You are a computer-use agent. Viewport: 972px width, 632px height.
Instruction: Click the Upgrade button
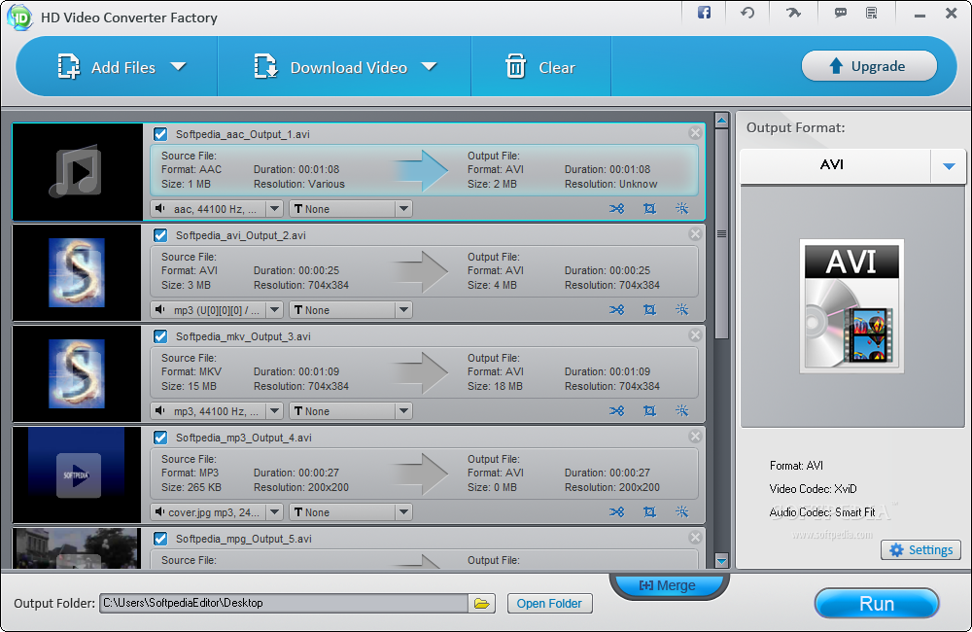(869, 66)
